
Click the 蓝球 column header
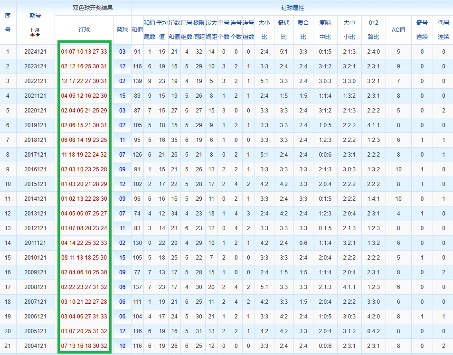click(x=123, y=29)
